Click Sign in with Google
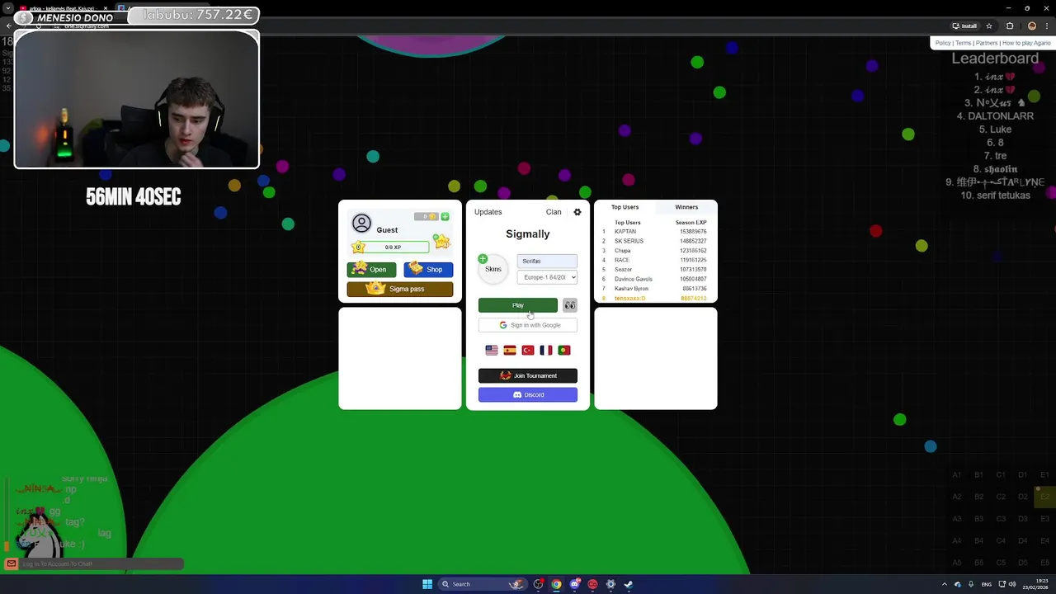Image resolution: width=1056 pixels, height=594 pixels. [528, 325]
